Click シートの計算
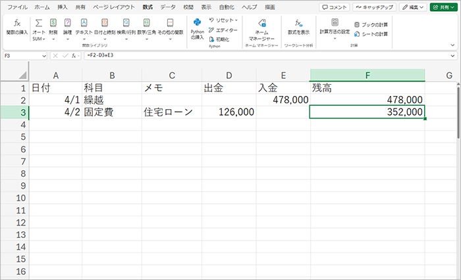The image size is (461, 280). click(x=371, y=34)
